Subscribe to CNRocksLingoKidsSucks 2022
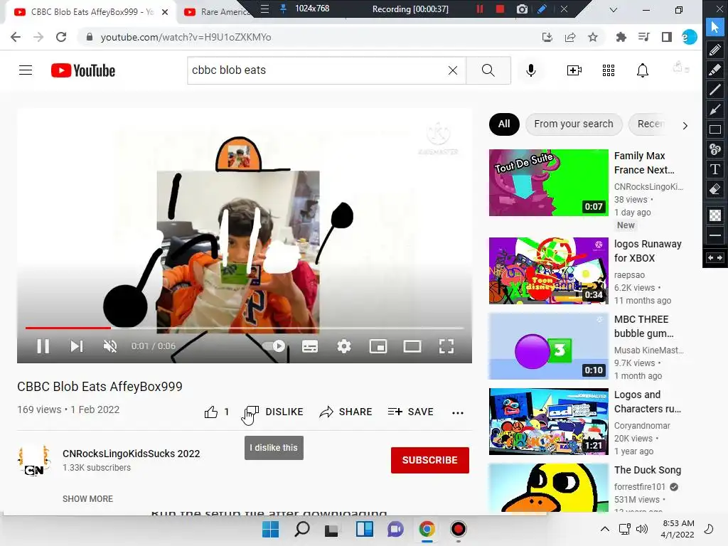The image size is (728, 546). pyautogui.click(x=430, y=460)
